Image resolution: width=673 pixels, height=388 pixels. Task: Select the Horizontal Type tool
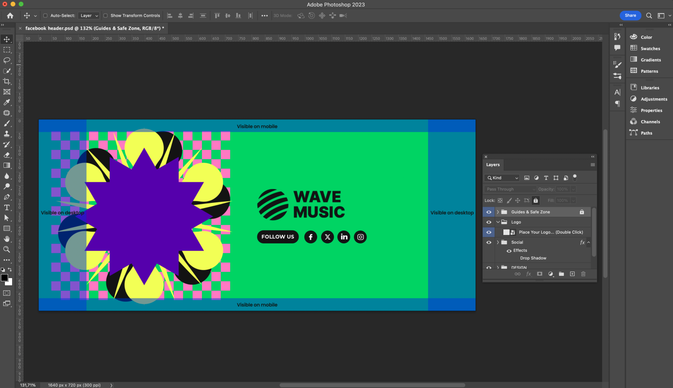click(x=7, y=207)
